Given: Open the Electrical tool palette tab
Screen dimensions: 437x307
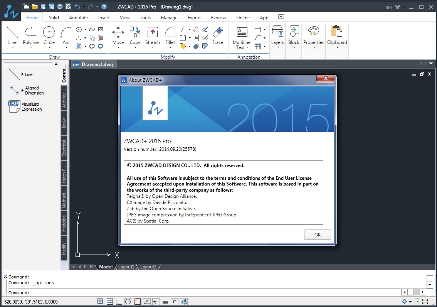Looking at the screenshot, I should [64, 148].
